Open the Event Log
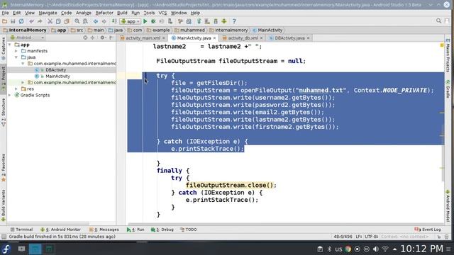Viewport: 454px width, 255px height. 428,229
